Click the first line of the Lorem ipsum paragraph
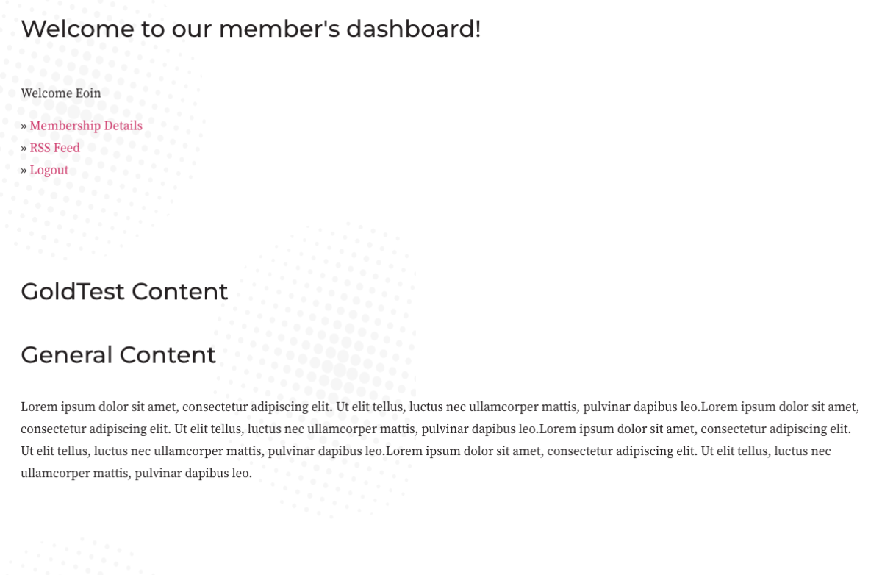Image resolution: width=882 pixels, height=575 pixels. 440,407
